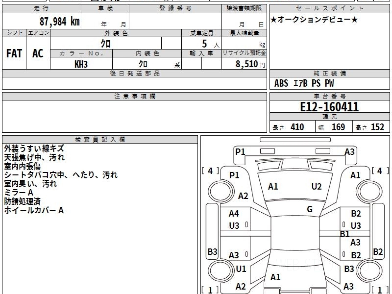Select the G mark on the windshield
392x294 pixels.
tap(310, 209)
